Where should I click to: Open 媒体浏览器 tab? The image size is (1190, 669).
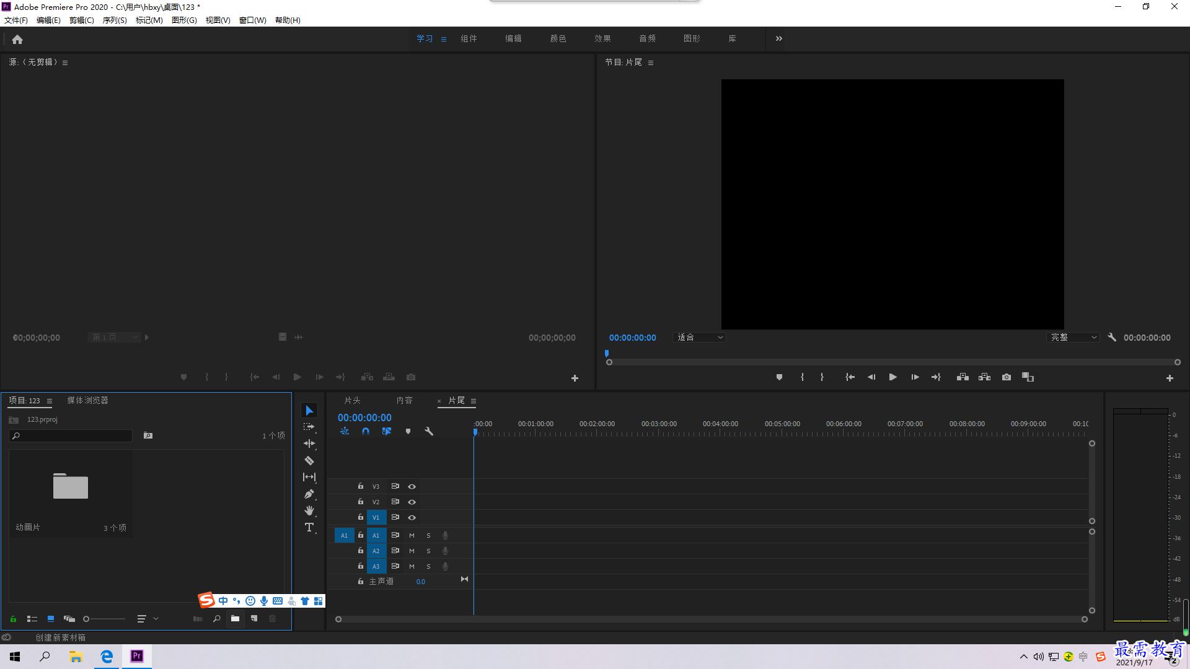click(87, 401)
